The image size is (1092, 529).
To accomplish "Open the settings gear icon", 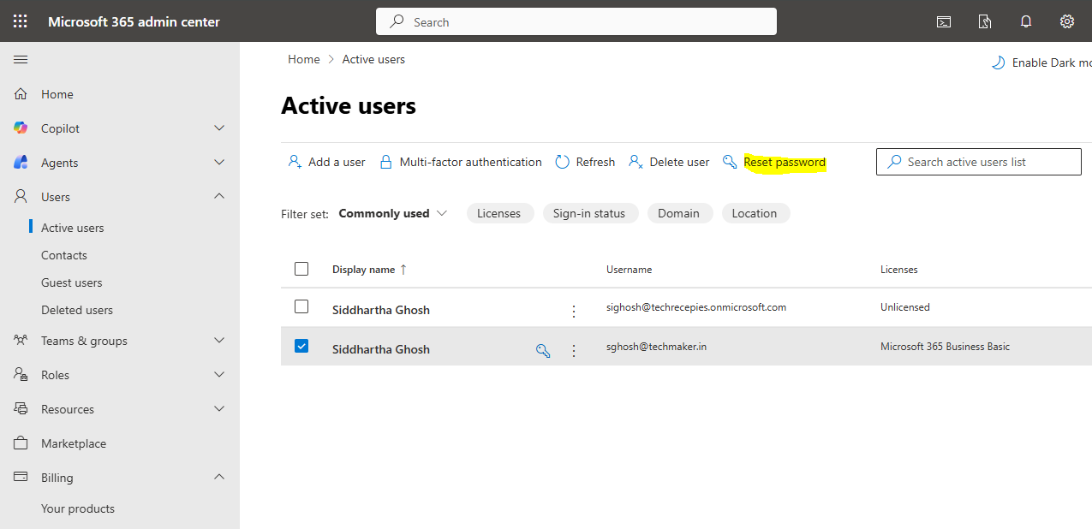I will tap(1067, 21).
